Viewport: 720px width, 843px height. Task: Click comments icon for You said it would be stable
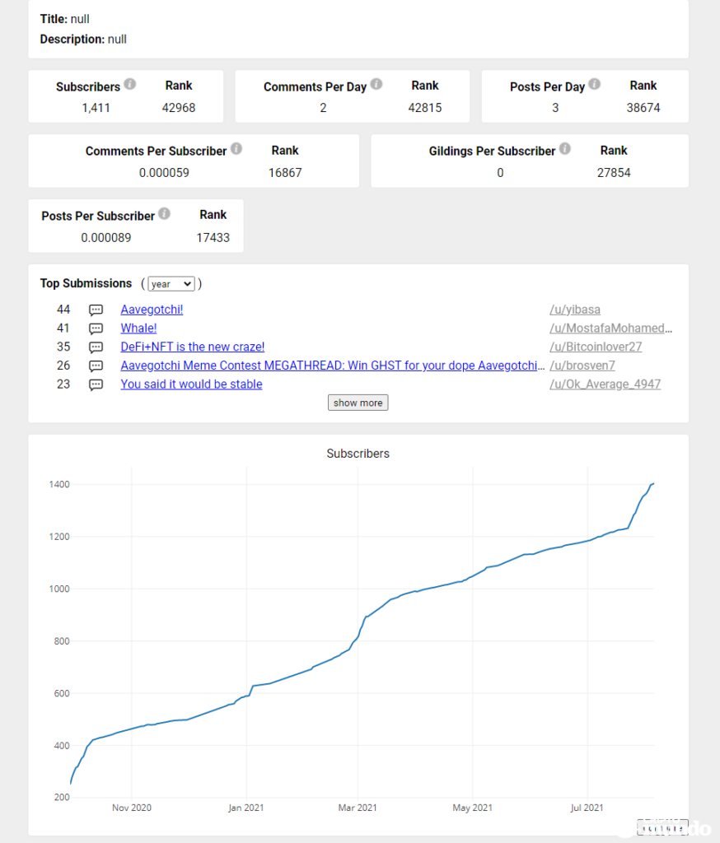click(x=96, y=384)
